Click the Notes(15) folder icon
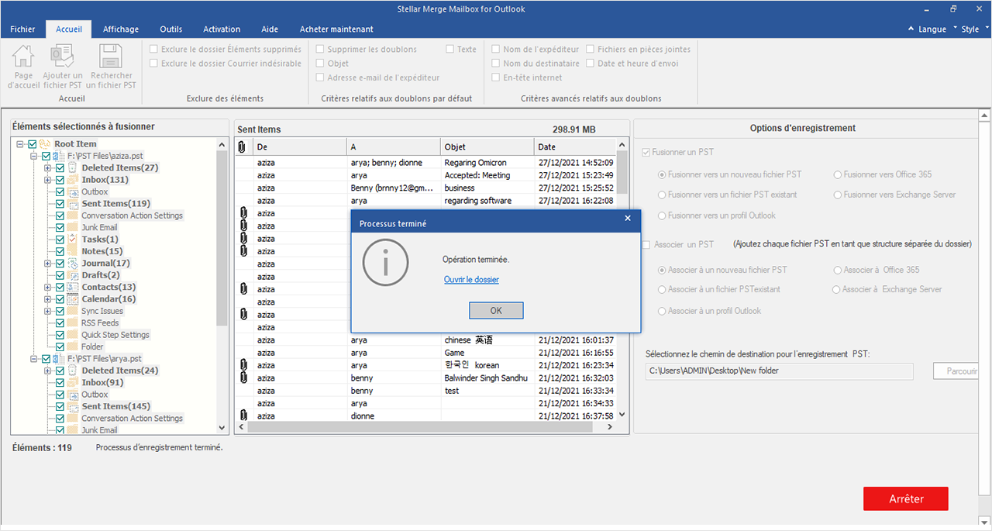Screen dimensions: 992x531 click(73, 251)
